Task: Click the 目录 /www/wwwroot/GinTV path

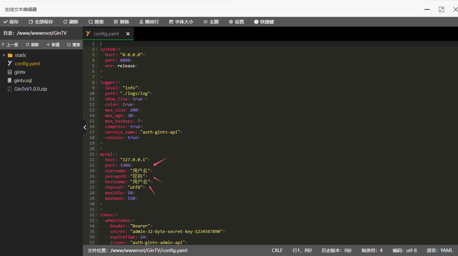Action: (x=35, y=33)
